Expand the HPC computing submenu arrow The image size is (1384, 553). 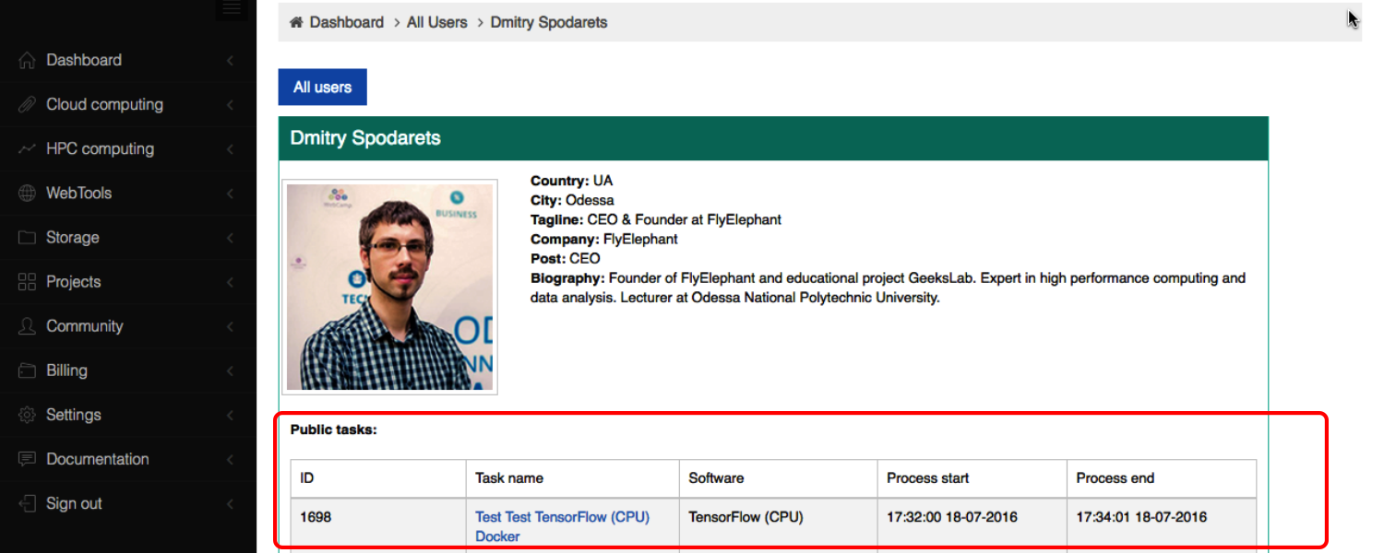230,149
